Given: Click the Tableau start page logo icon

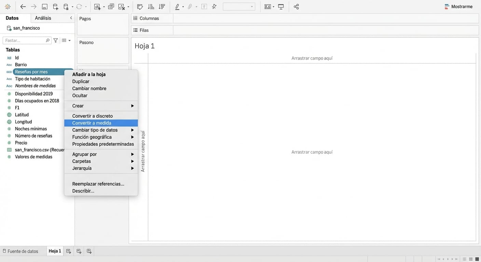Looking at the screenshot, I should coord(8,7).
